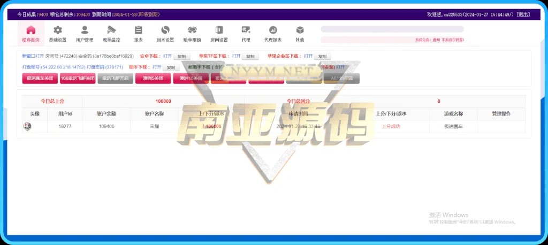Open the 其他 box icon
This screenshot has height=245, width=548.
point(300,30)
